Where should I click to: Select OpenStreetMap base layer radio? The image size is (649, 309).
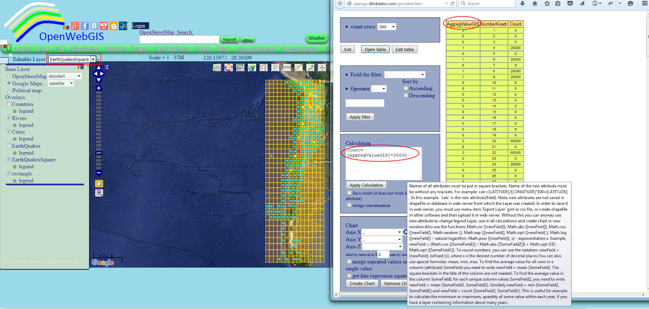[x=9, y=76]
